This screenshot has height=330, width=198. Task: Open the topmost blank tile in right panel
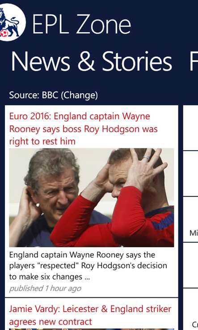(191, 128)
